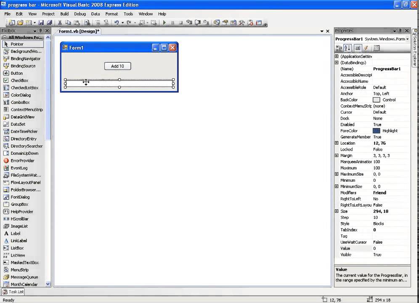Toggle Events (lightning bolt) view in Properties
The image size is (419, 303).
tap(366, 48)
